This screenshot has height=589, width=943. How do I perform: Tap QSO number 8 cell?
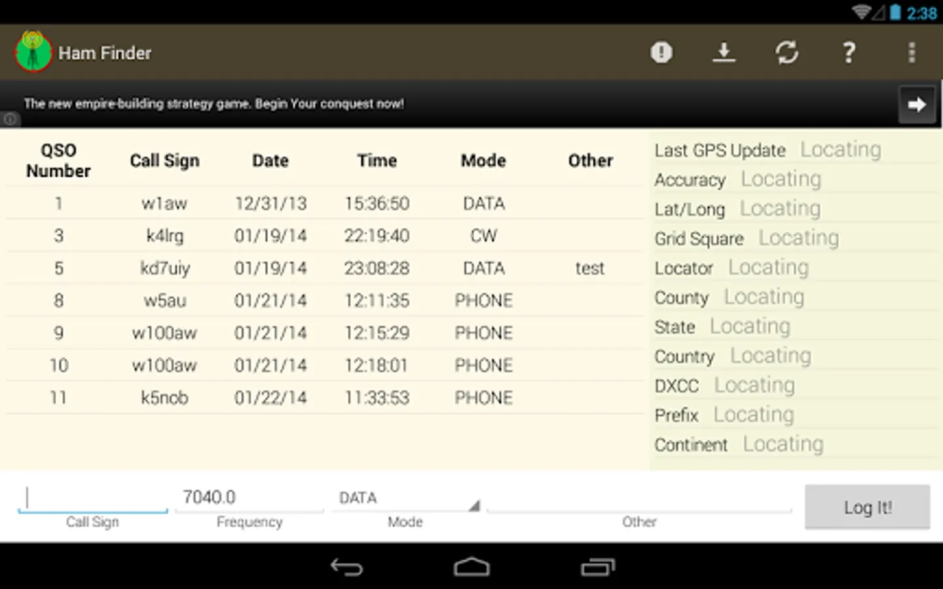pyautogui.click(x=58, y=300)
